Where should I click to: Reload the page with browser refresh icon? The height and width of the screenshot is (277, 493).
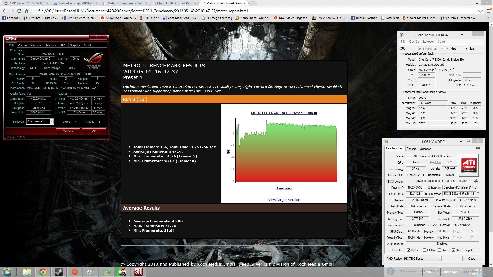tap(19, 11)
